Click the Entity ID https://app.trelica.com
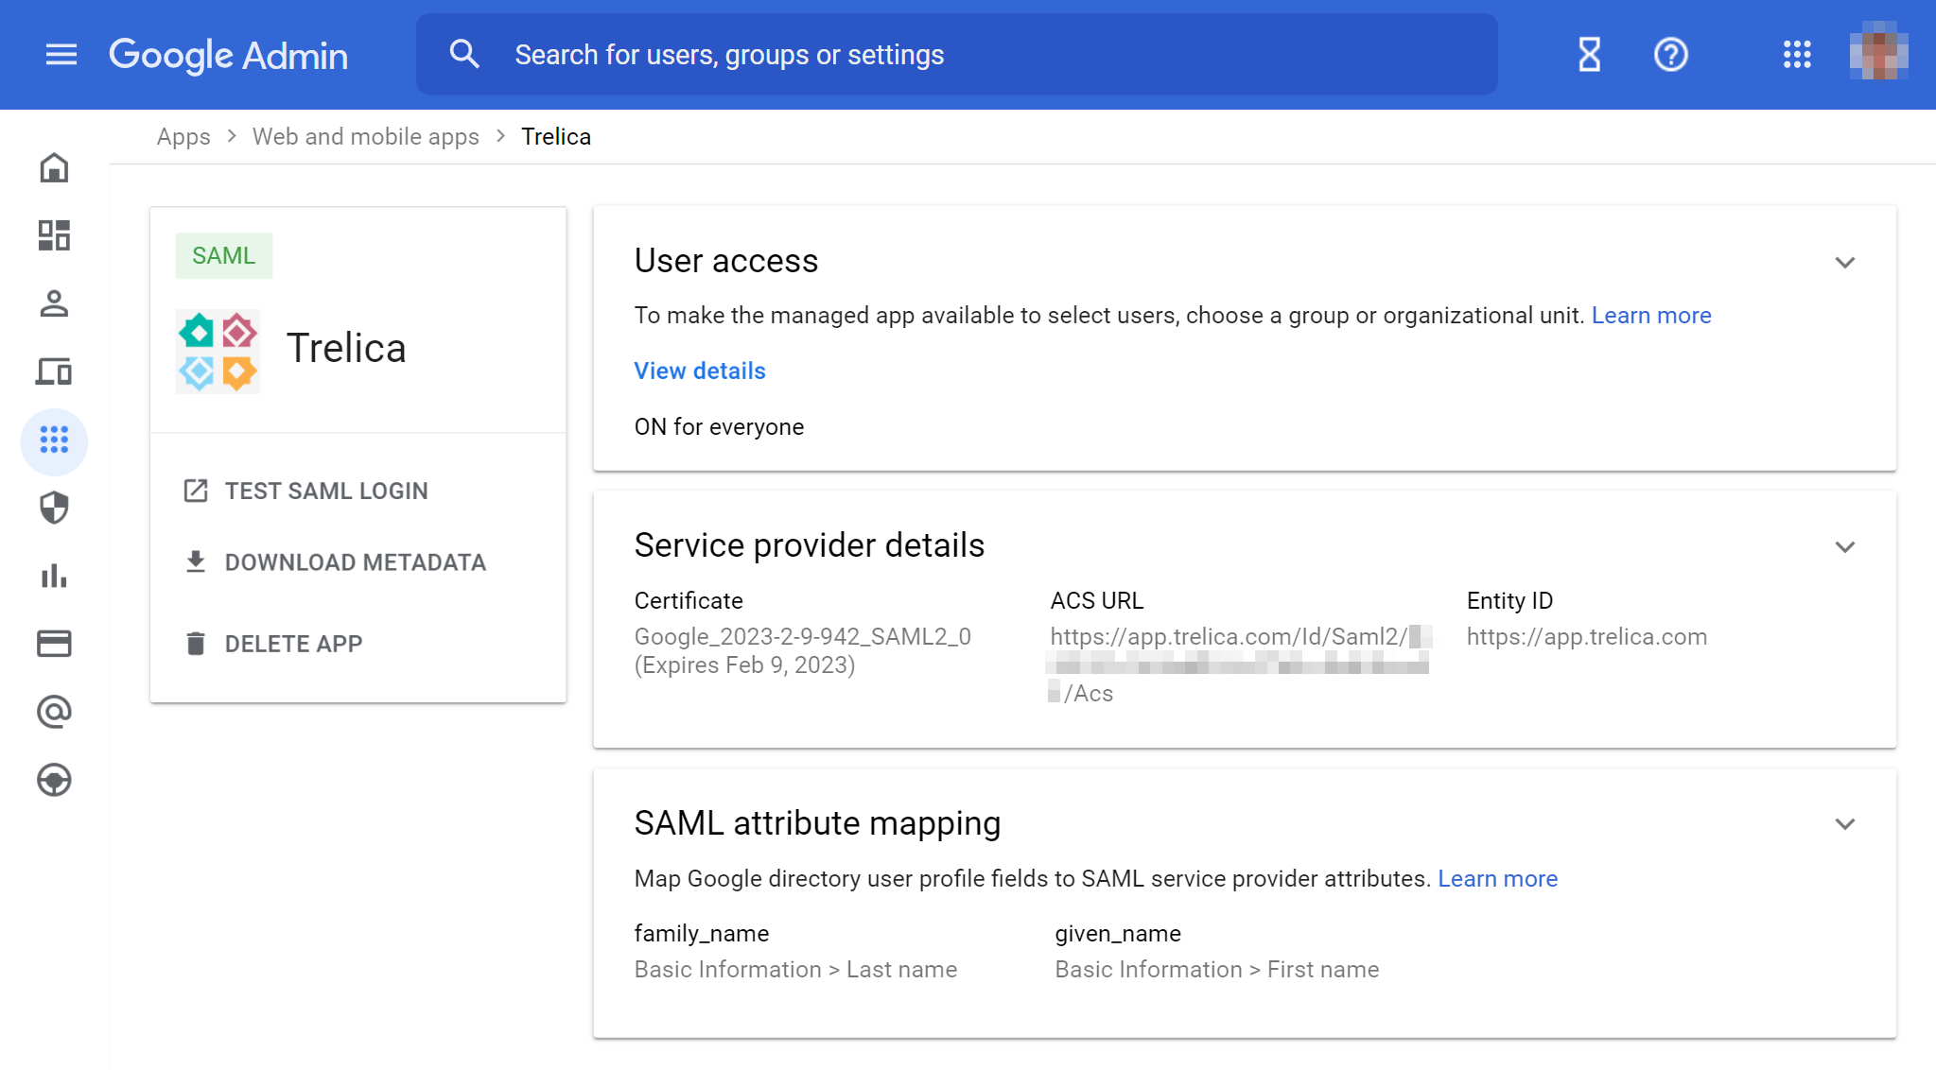Viewport: 1936px width, 1070px height. [x=1587, y=636]
